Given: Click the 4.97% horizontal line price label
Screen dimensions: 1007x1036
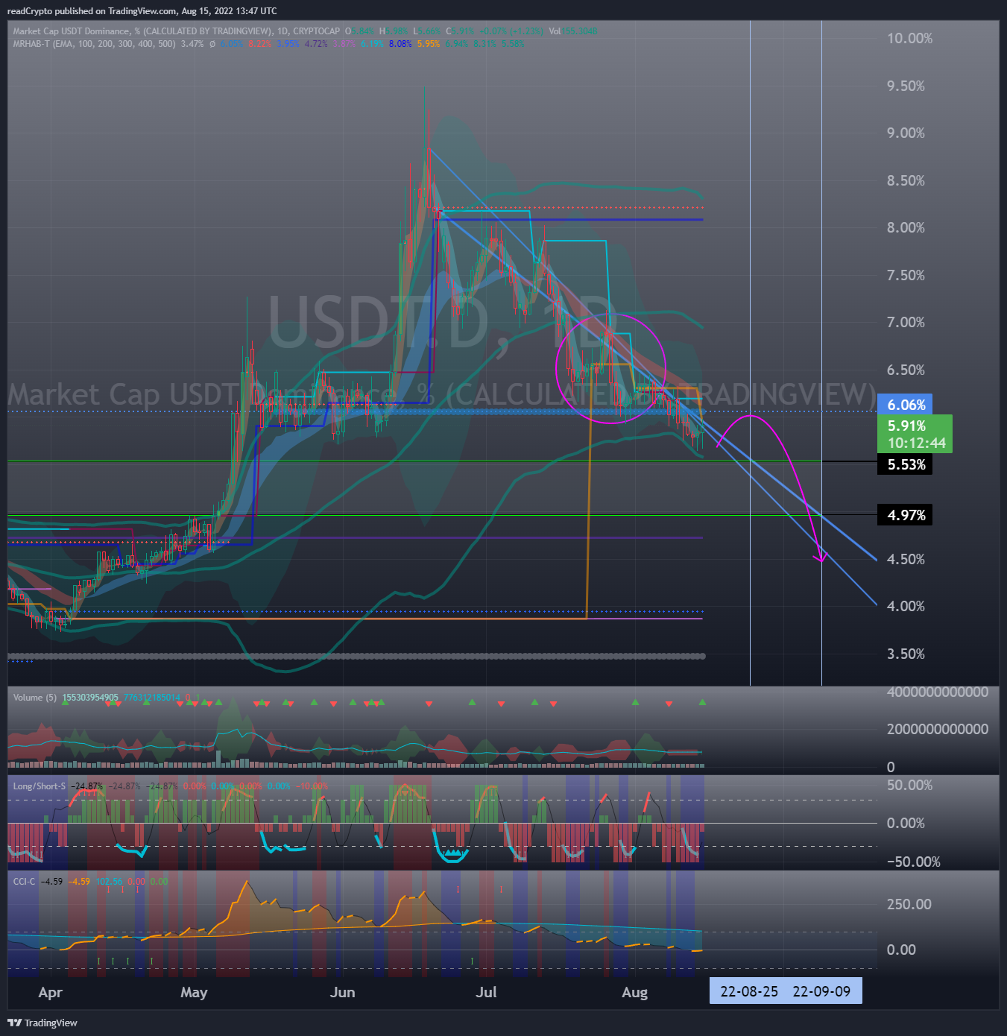Looking at the screenshot, I should [x=906, y=515].
